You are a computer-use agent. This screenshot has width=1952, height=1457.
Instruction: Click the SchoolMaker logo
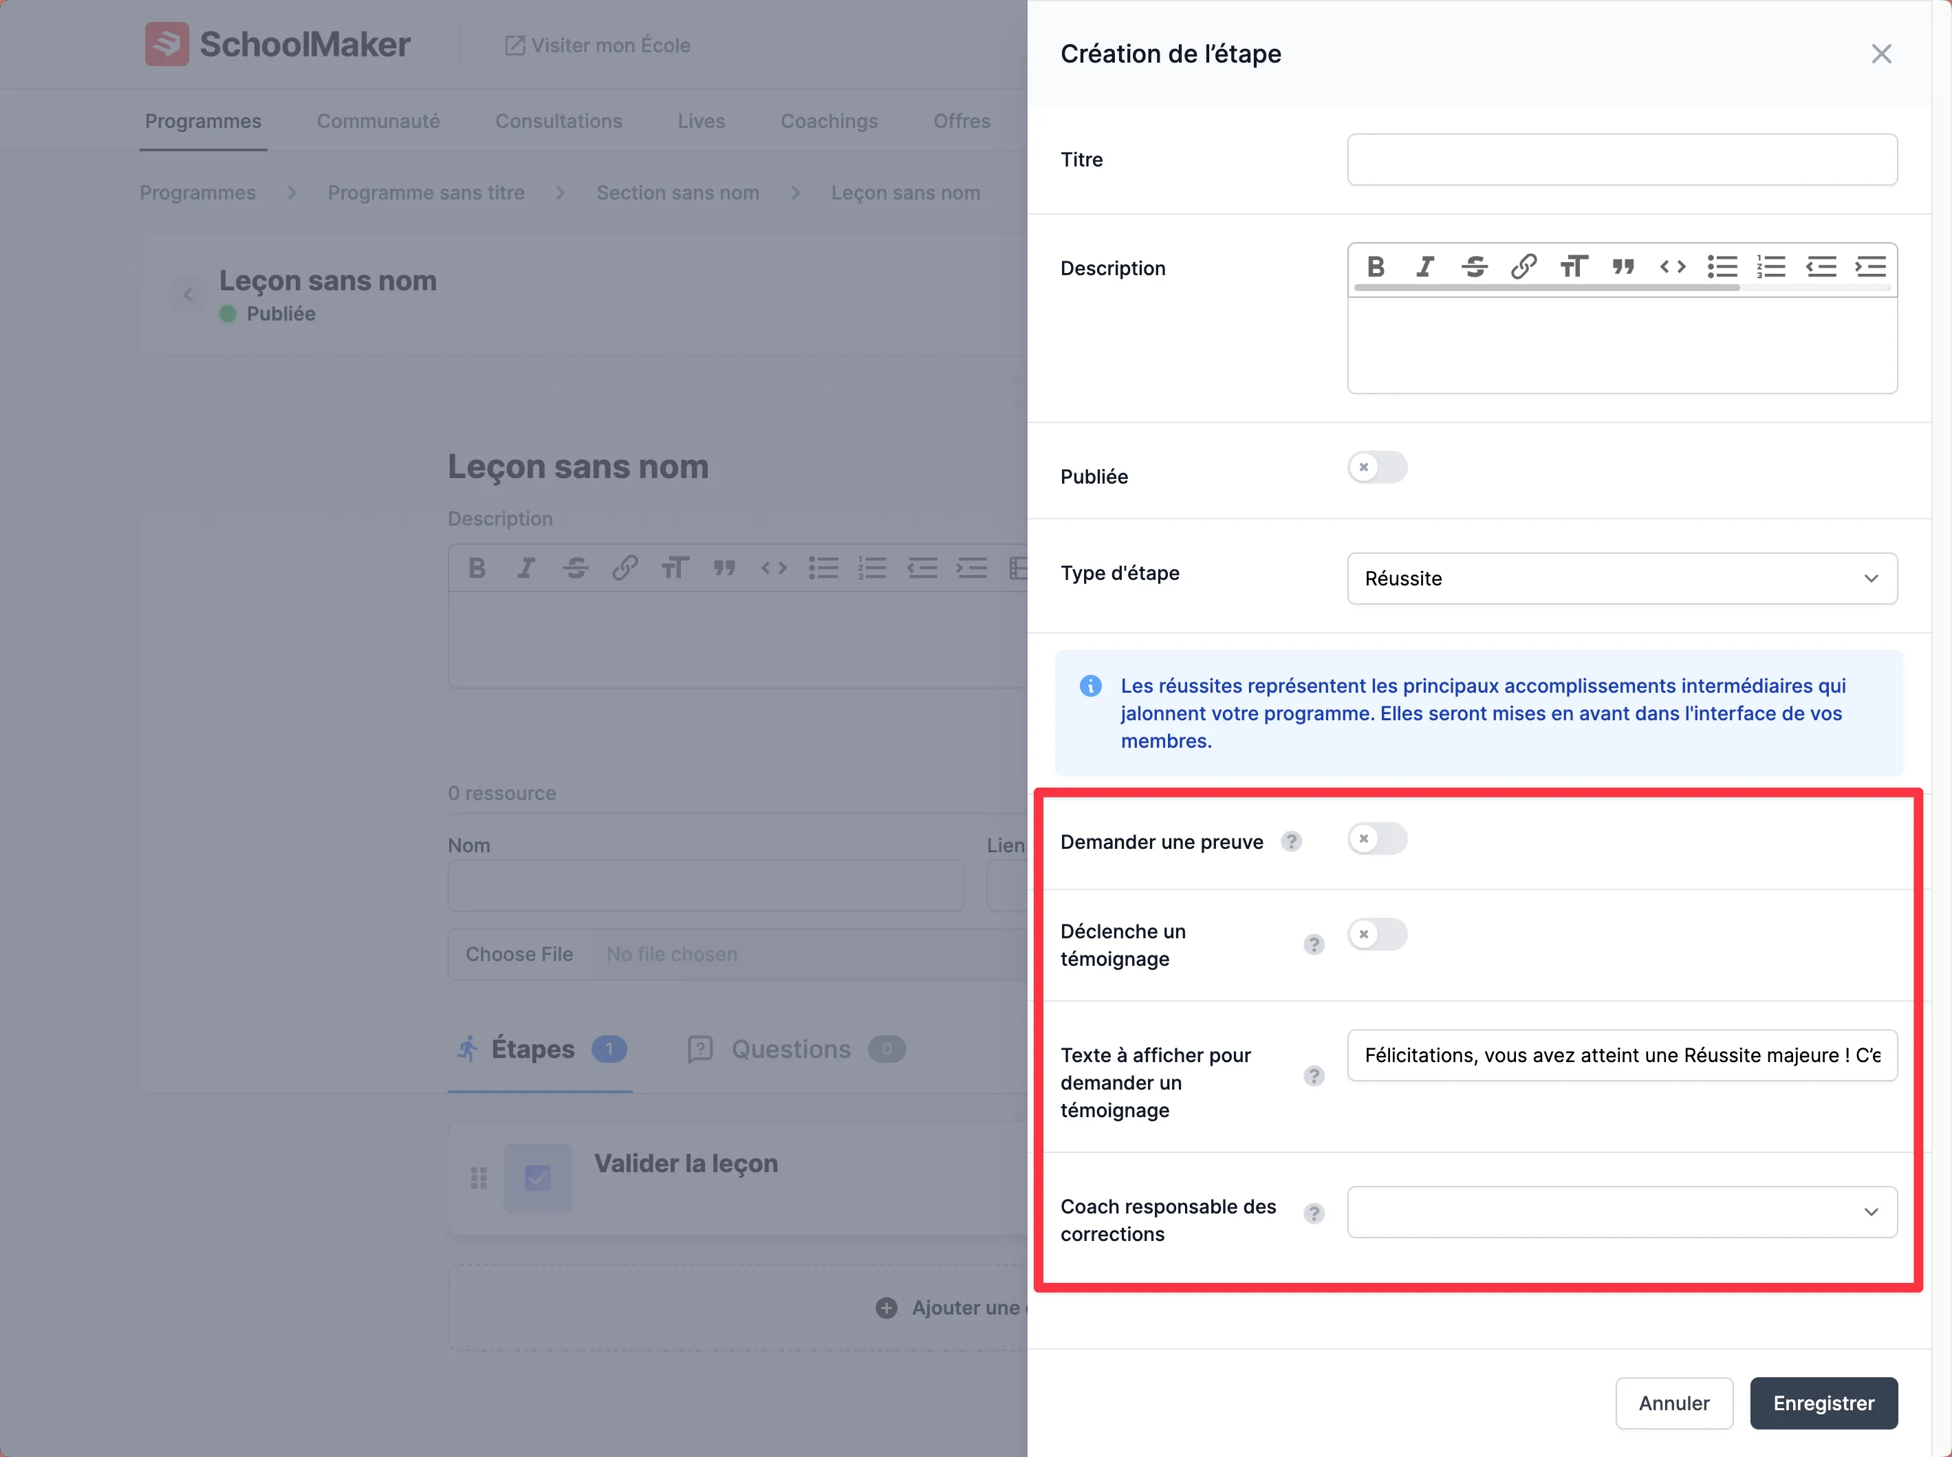tap(278, 44)
